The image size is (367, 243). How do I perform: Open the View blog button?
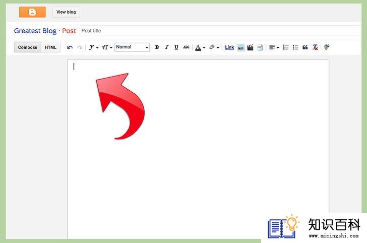coord(66,12)
